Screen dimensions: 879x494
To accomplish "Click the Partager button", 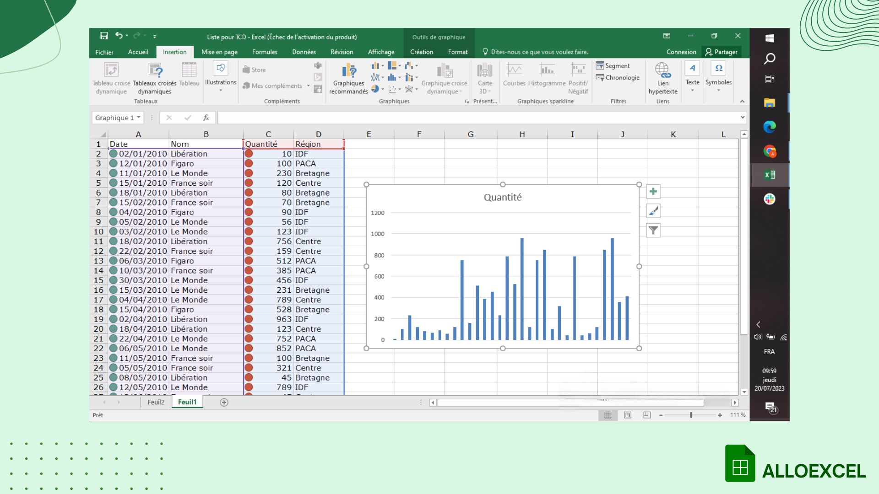I will 726,51.
